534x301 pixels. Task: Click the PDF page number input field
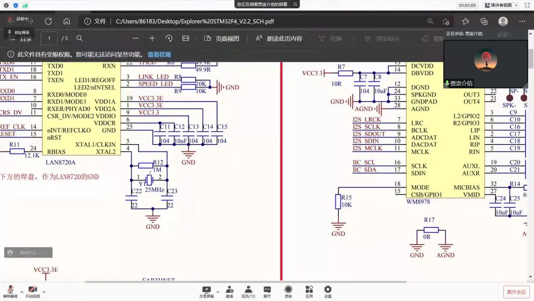[49, 38]
